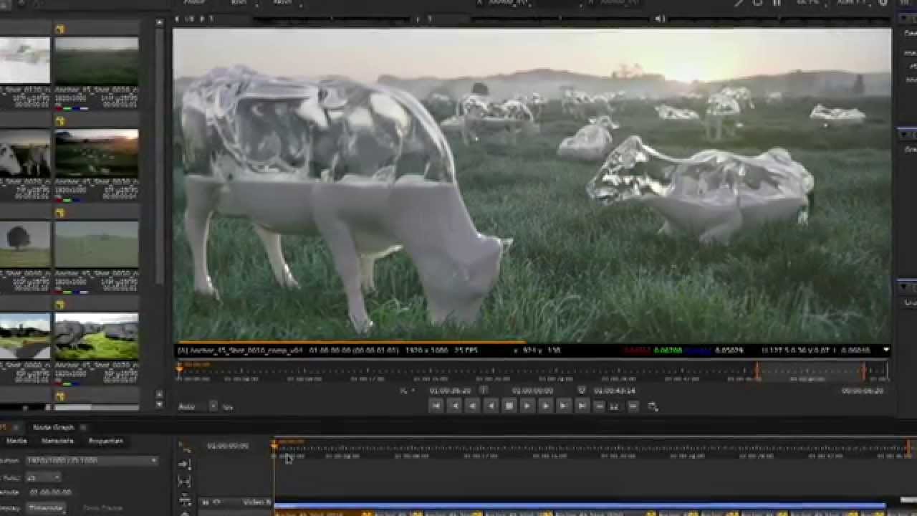Screen dimensions: 917x516
Task: Open the Auto dropdown below the viewer
Action: click(197, 406)
